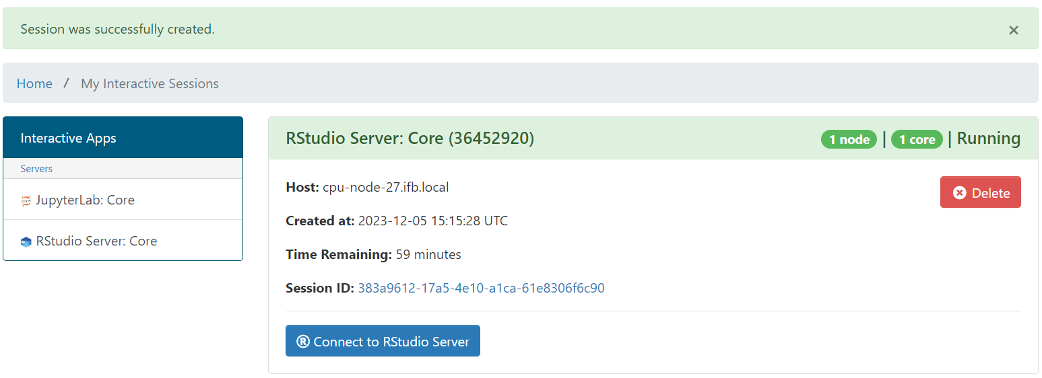Delete the RStudio Server session
This screenshot has width=1042, height=378.
[x=980, y=192]
